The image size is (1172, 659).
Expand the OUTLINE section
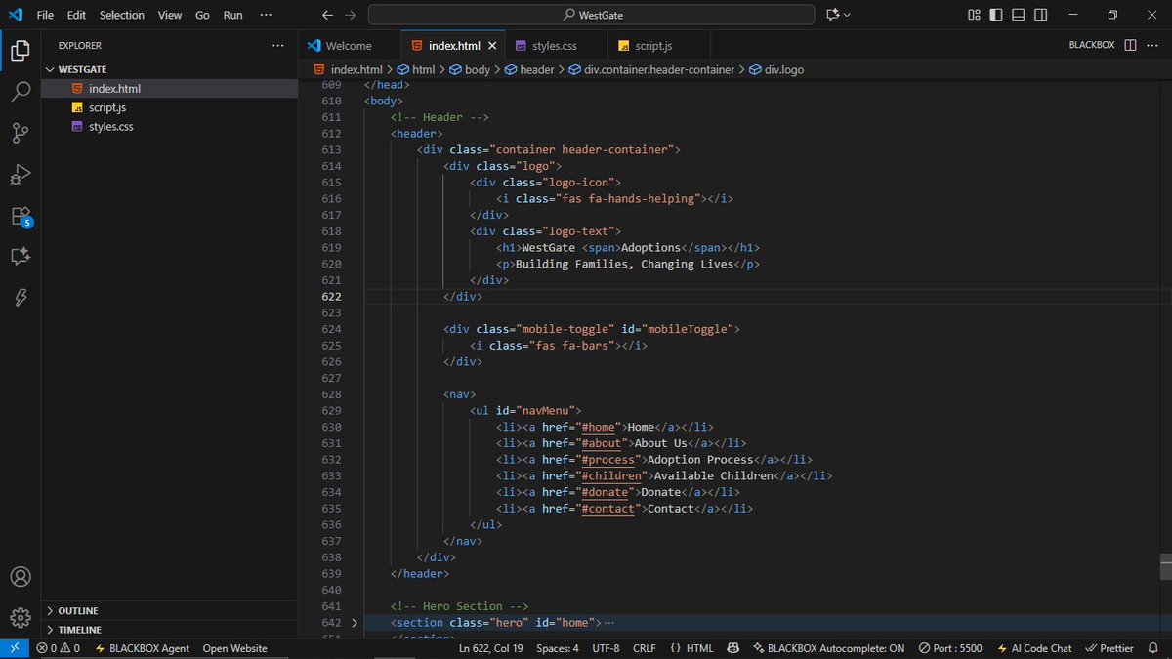click(x=52, y=611)
